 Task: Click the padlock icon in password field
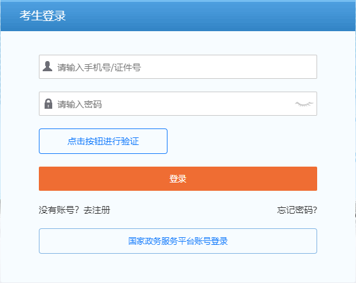pos(48,104)
